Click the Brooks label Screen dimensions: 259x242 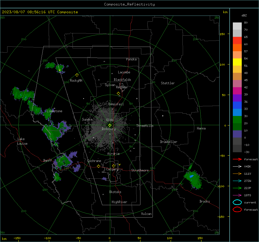point(205,201)
